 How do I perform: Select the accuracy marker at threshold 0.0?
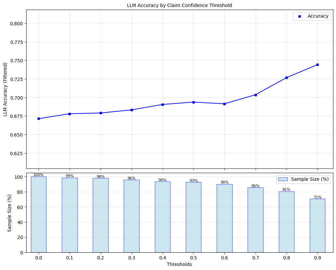click(x=39, y=119)
